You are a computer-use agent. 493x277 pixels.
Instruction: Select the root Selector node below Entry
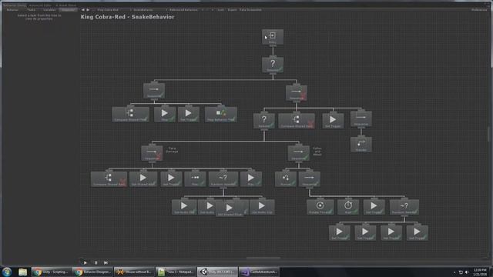(273, 65)
